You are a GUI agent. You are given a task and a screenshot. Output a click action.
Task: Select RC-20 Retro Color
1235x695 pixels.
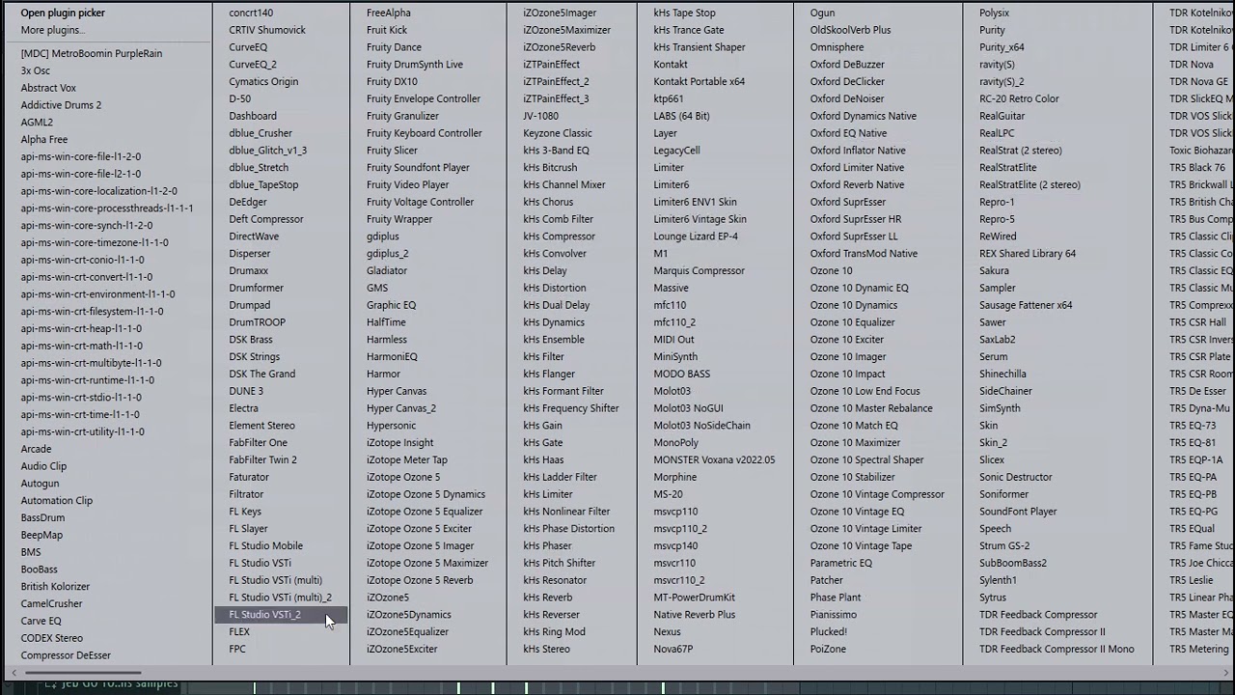[x=1019, y=99]
